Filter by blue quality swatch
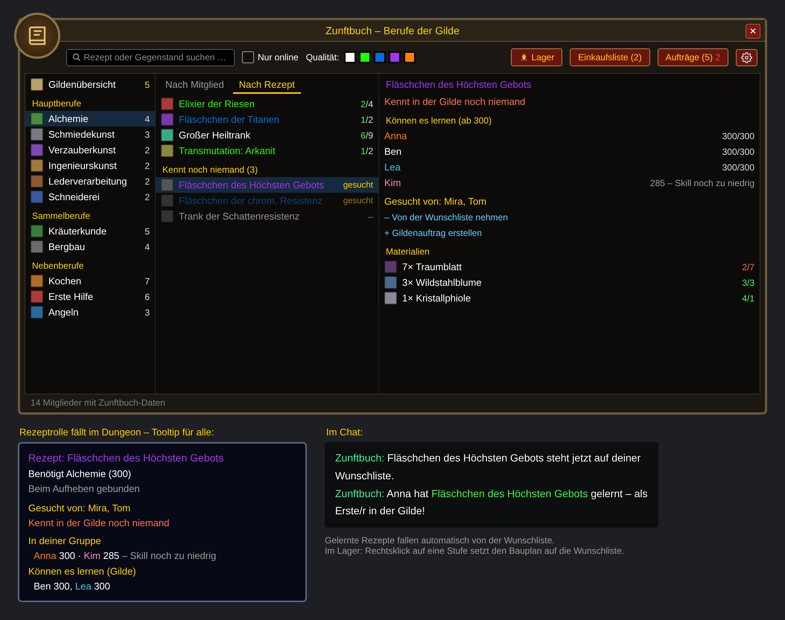785x620 pixels. pyautogui.click(x=380, y=57)
